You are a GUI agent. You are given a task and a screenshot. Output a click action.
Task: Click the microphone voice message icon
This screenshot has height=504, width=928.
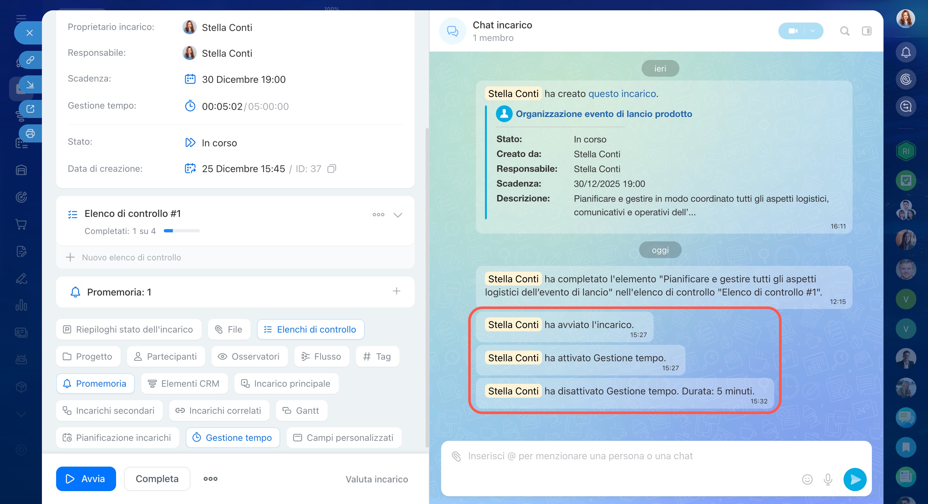tap(828, 479)
